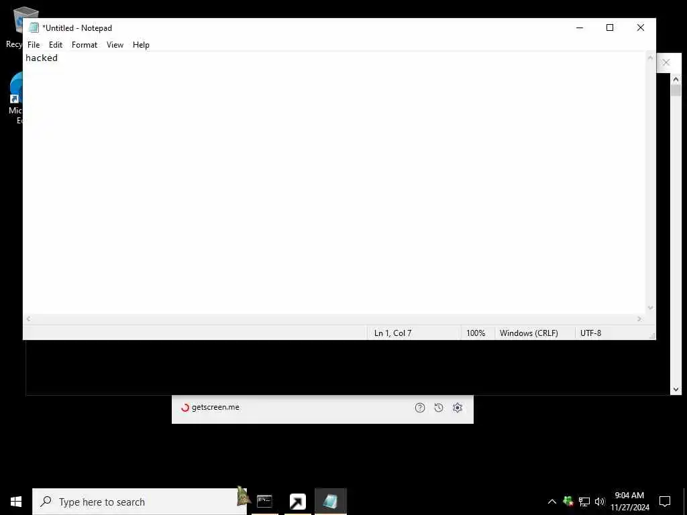Open the Help menu in Notepad

(141, 45)
